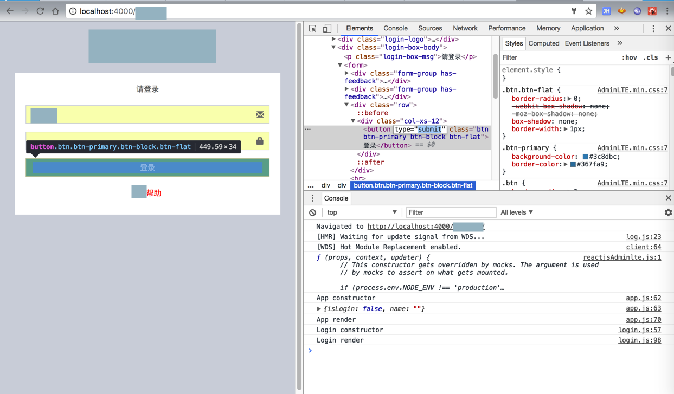Viewport: 674px width, 394px height.
Task: Show more DevTools tabs
Action: click(617, 28)
